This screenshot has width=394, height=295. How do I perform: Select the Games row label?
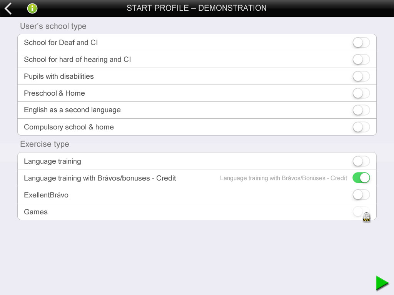click(36, 212)
